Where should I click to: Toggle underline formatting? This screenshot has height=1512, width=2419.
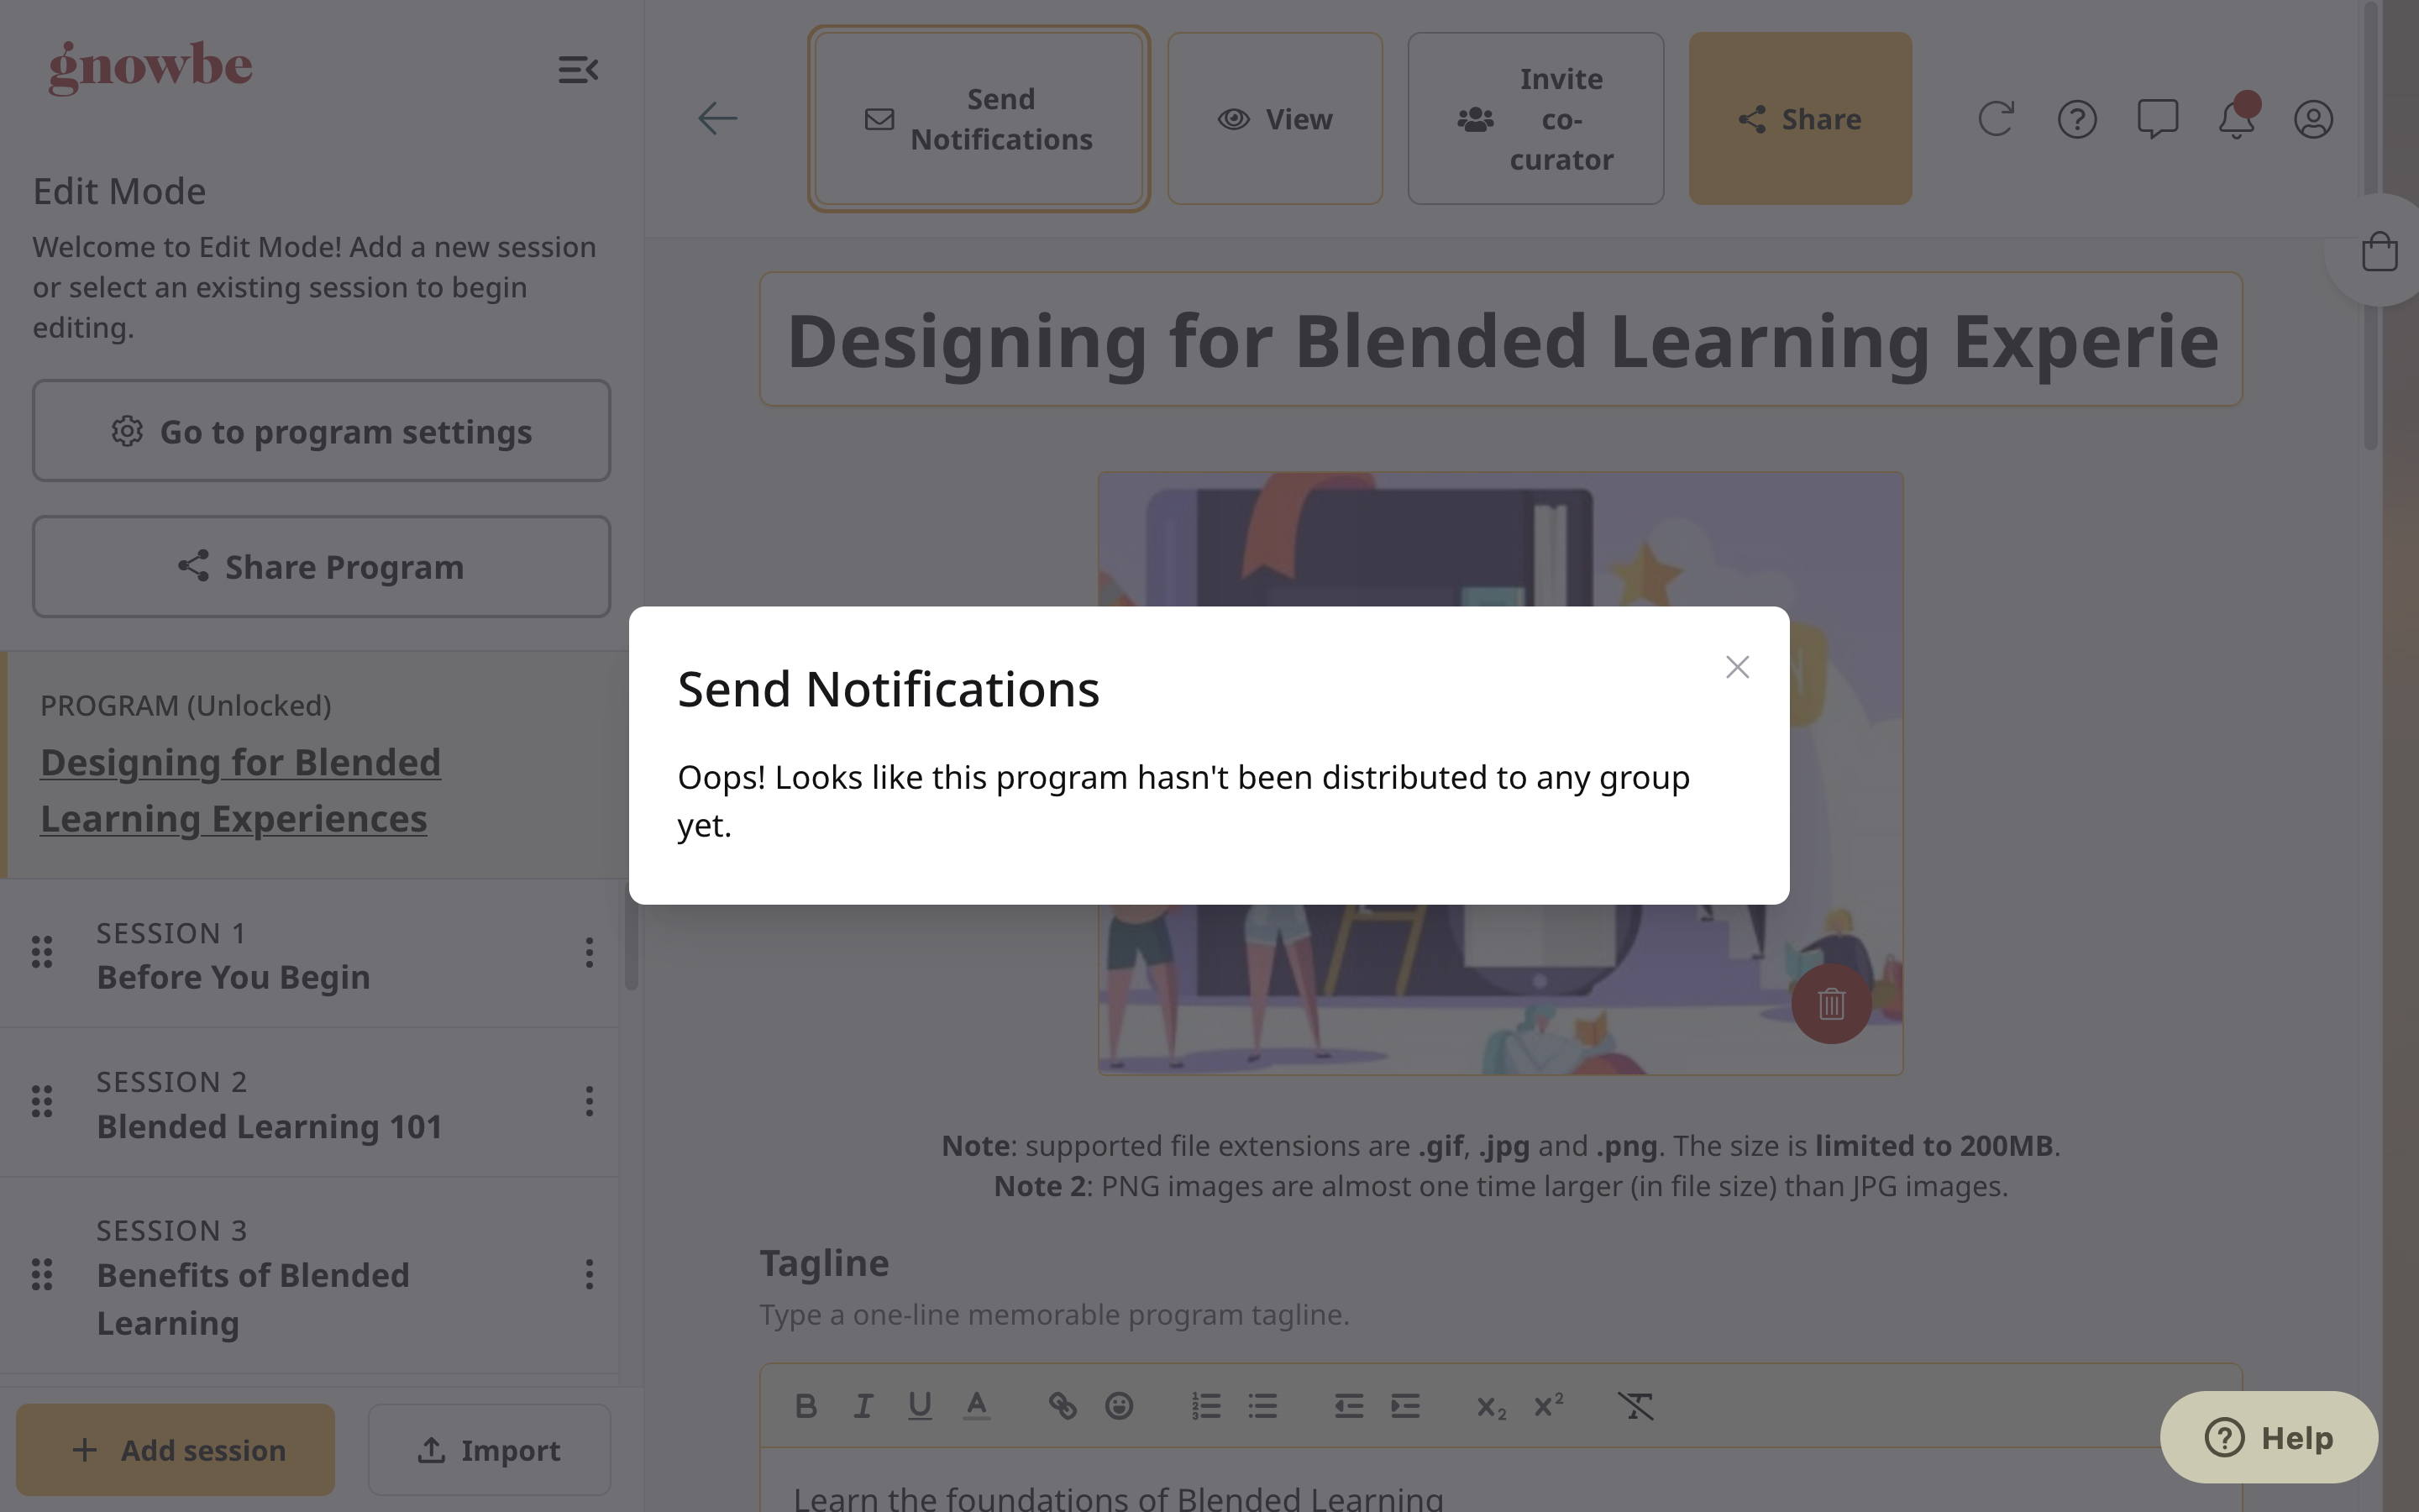click(920, 1406)
